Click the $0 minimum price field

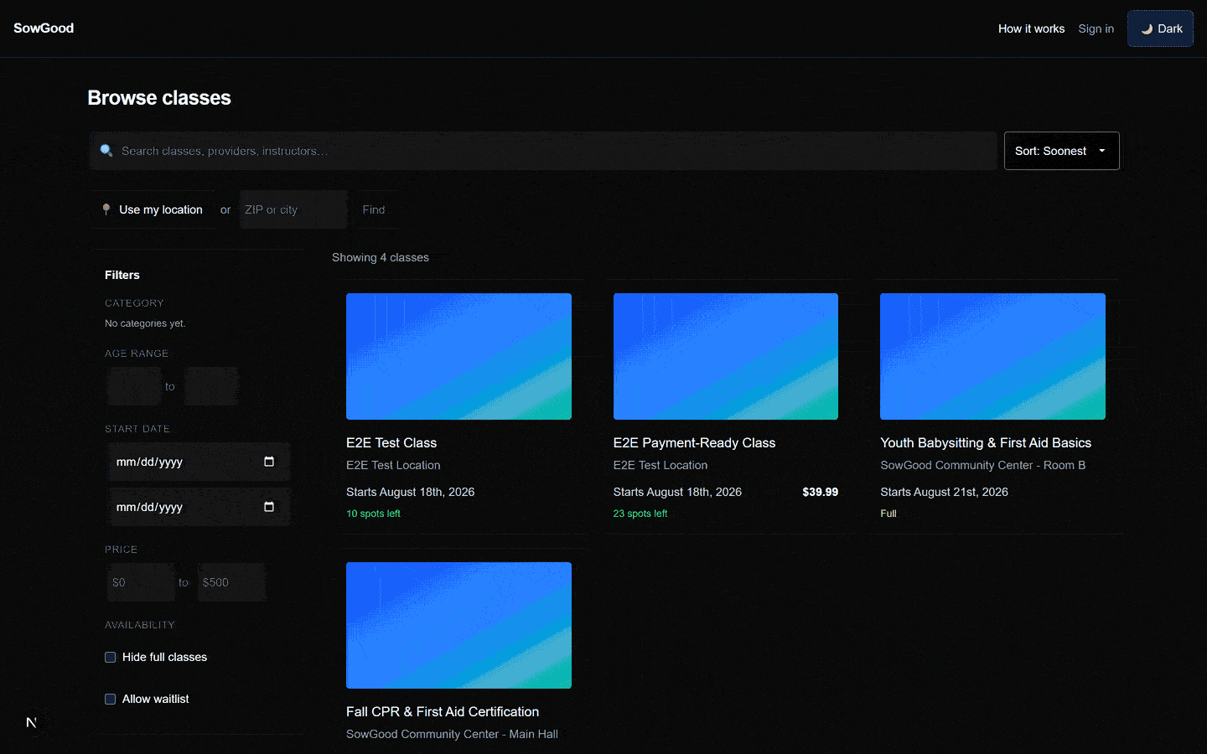[141, 582]
